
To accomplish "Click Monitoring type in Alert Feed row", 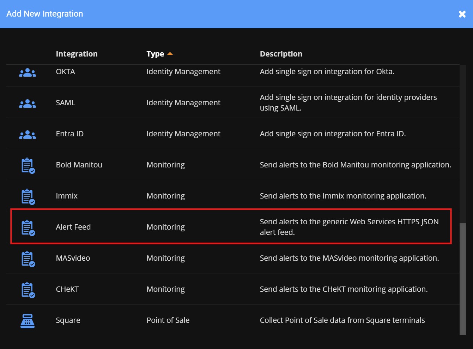I will tap(166, 227).
